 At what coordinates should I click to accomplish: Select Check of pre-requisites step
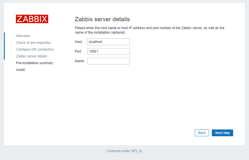point(33,43)
